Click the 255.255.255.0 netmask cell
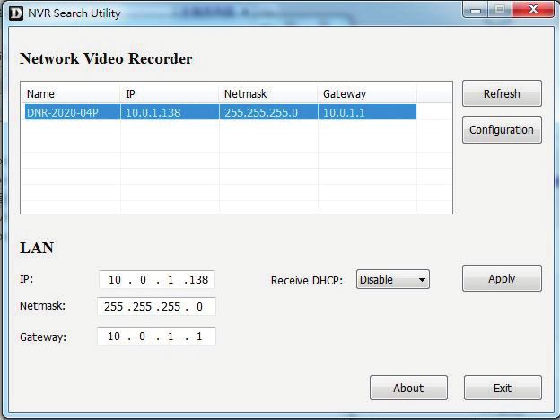Image resolution: width=560 pixels, height=420 pixels. pos(268,112)
